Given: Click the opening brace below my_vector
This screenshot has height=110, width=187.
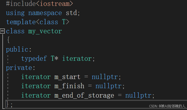Looking at the screenshot, I should [x=8, y=40].
